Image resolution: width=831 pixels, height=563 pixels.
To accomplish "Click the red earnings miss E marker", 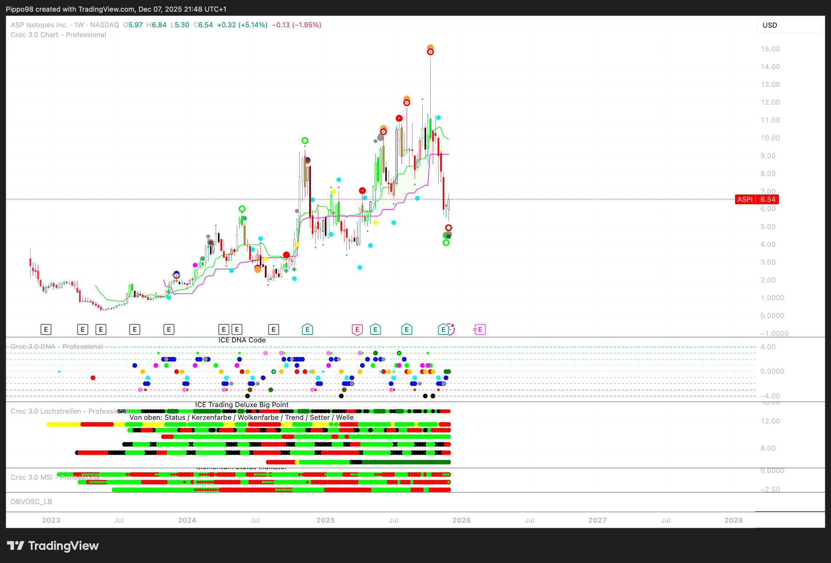I will click(x=357, y=330).
